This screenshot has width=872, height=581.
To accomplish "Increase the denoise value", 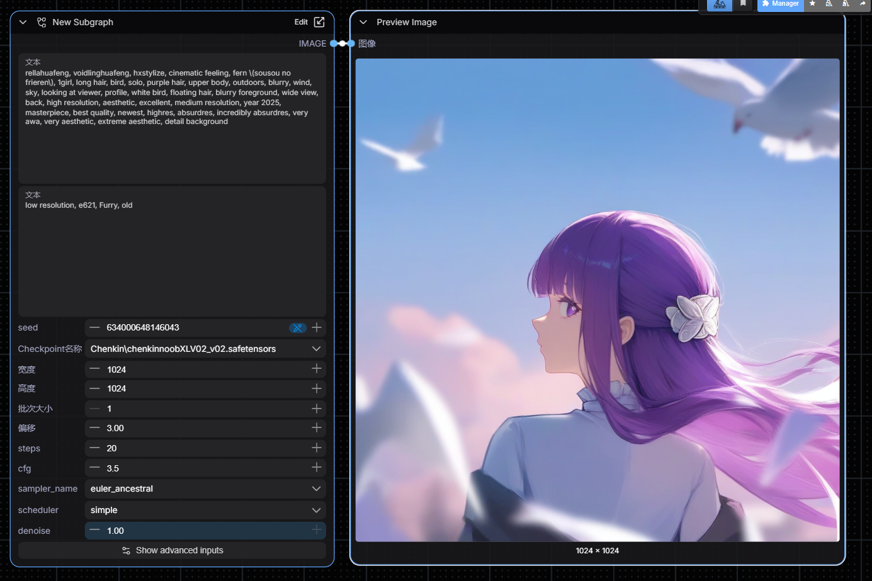I will (x=317, y=531).
